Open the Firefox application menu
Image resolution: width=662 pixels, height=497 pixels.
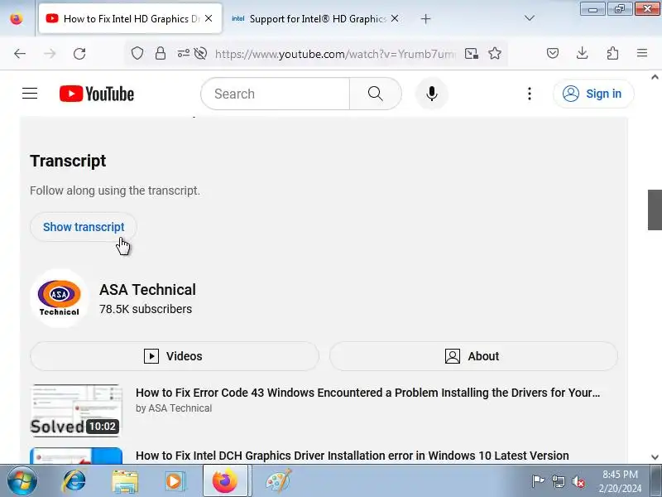coord(642,53)
